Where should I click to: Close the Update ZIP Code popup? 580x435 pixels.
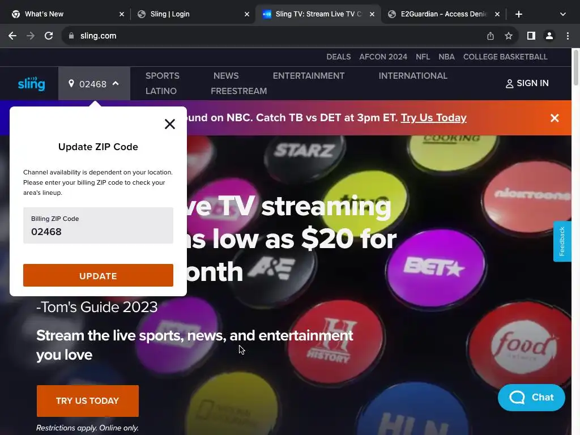(x=170, y=124)
